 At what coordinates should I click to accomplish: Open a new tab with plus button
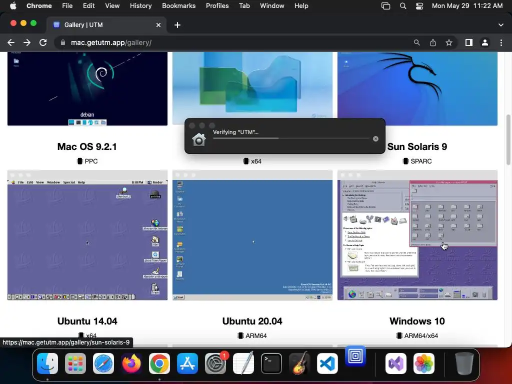tap(177, 25)
